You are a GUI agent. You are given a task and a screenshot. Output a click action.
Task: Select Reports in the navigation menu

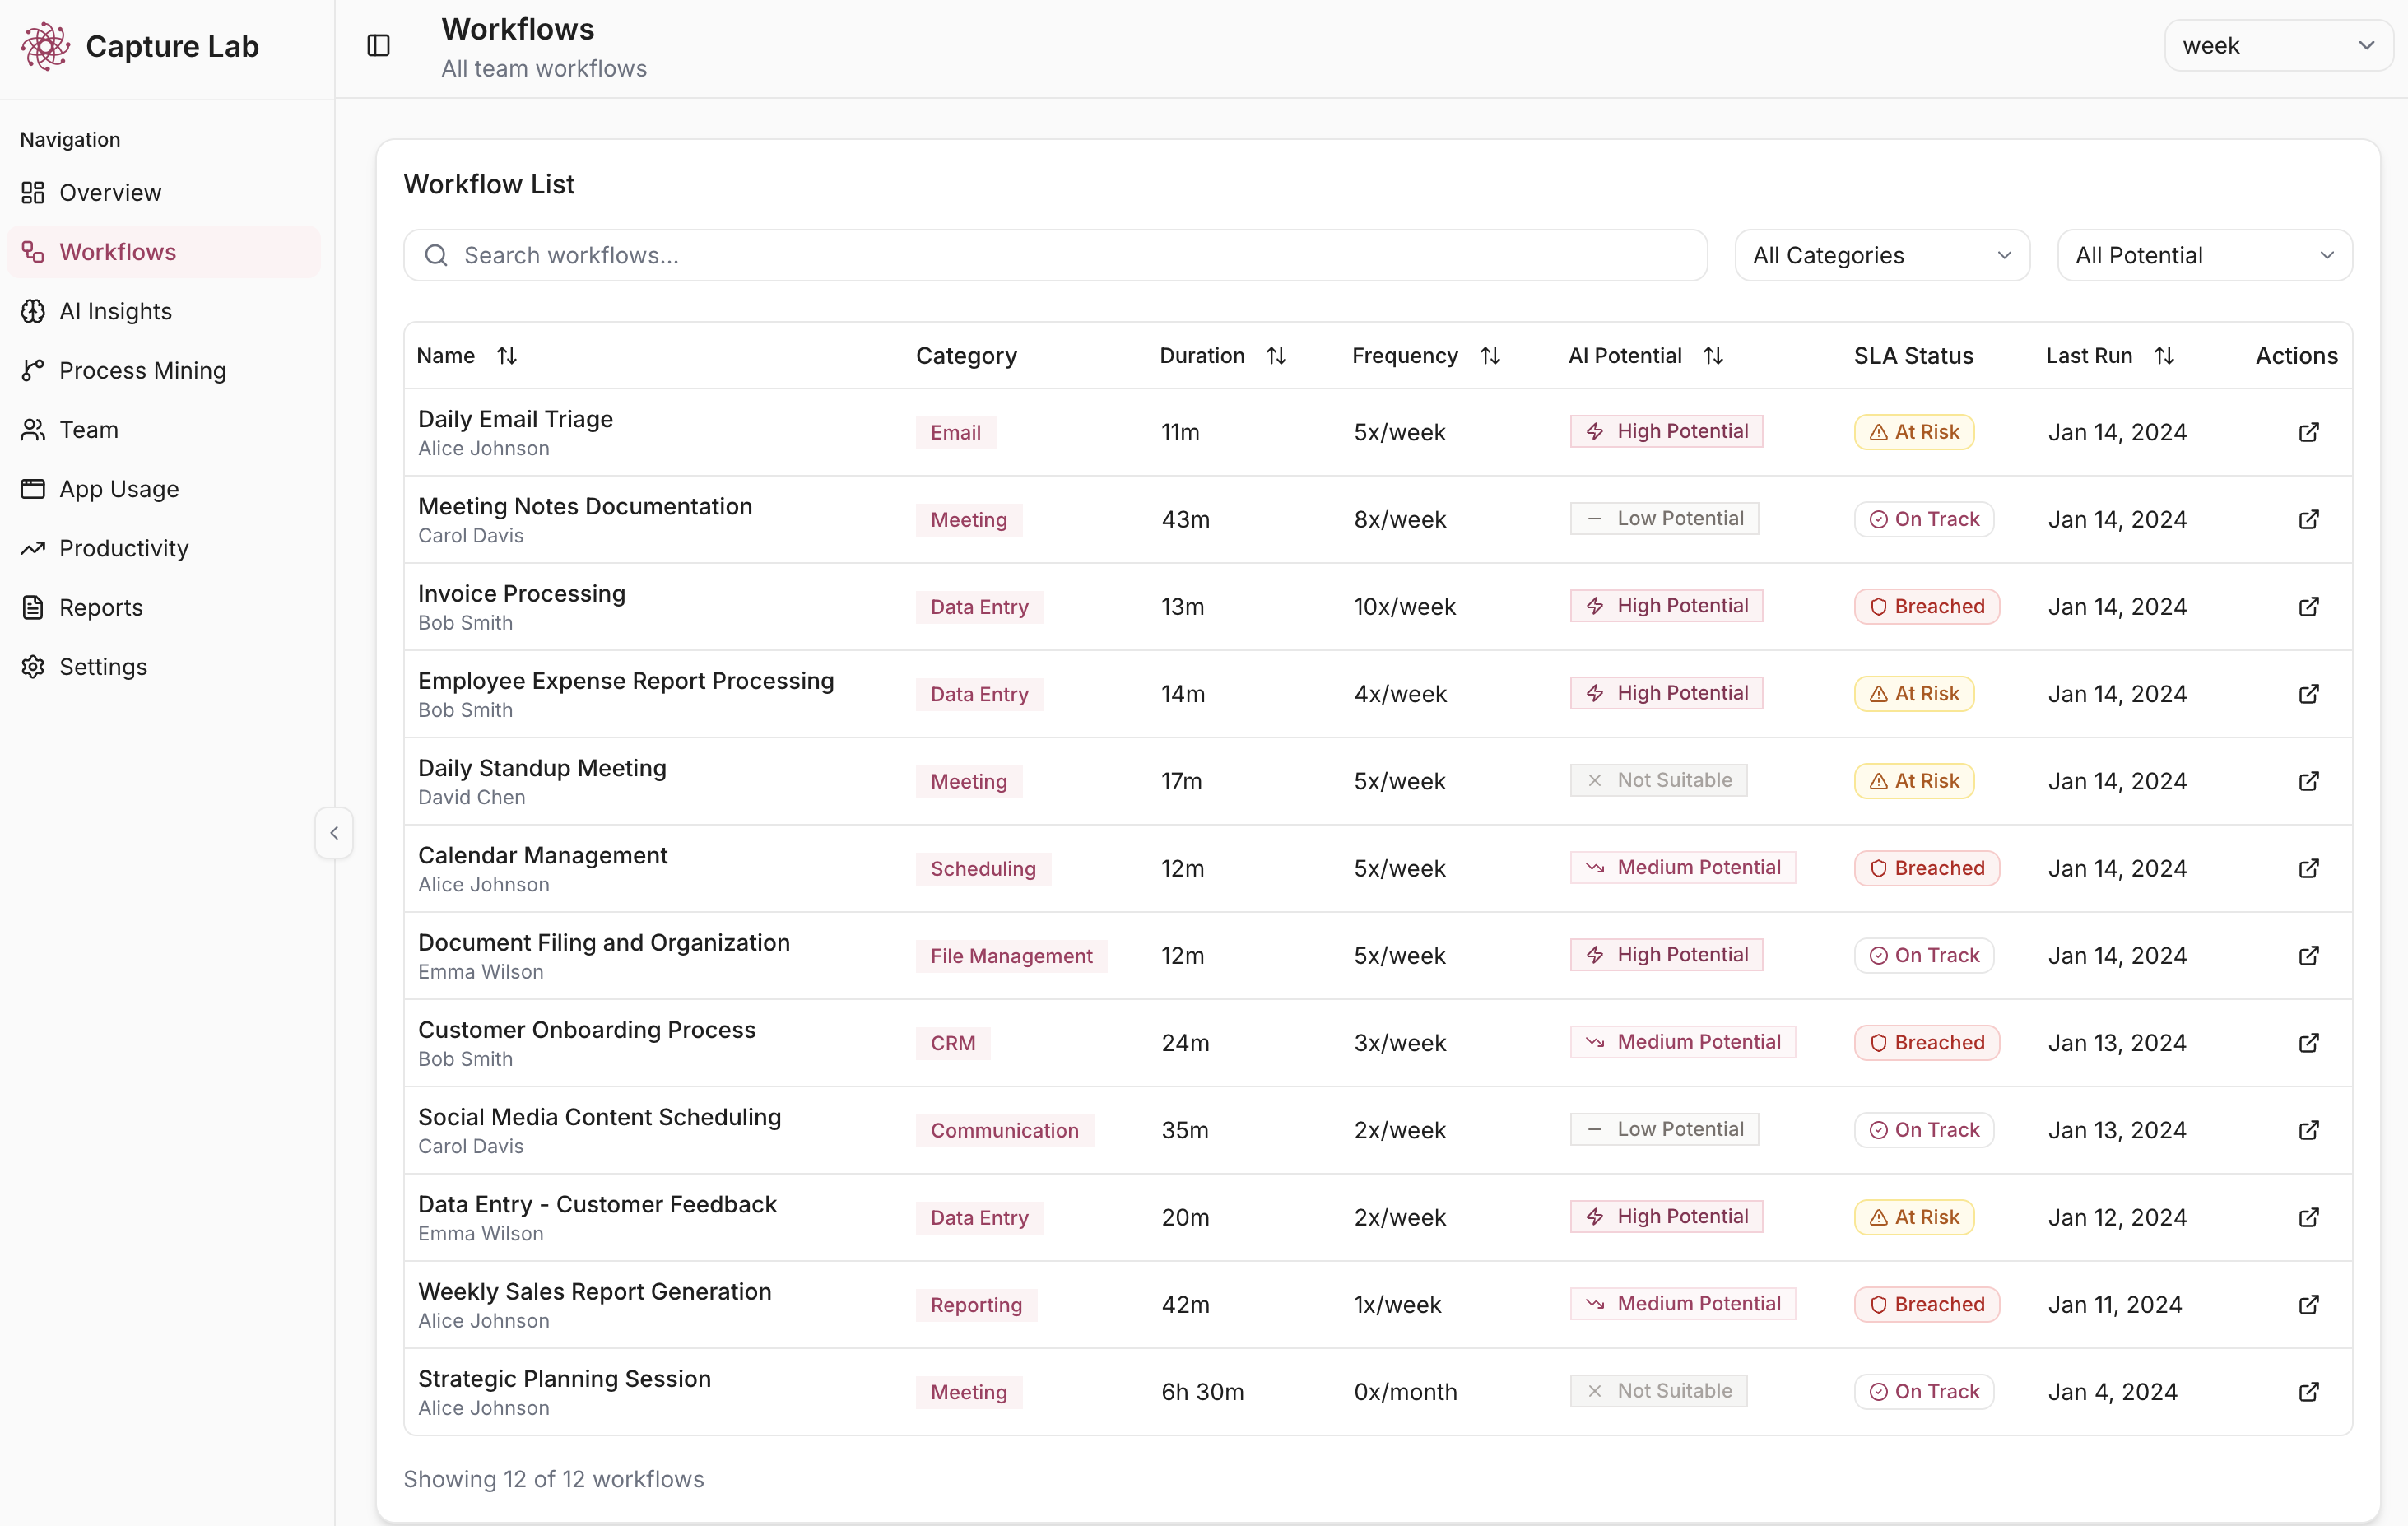(100, 607)
